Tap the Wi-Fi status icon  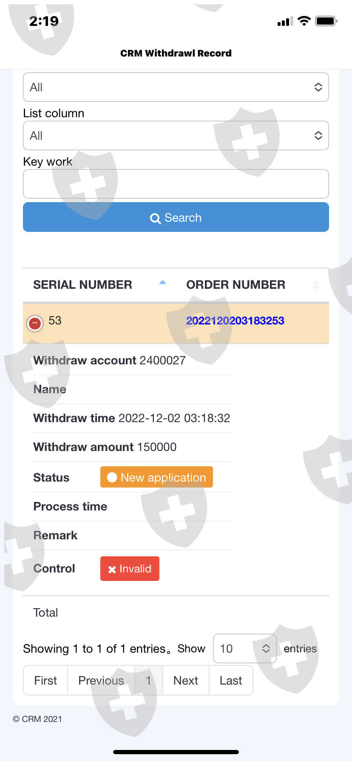(304, 21)
